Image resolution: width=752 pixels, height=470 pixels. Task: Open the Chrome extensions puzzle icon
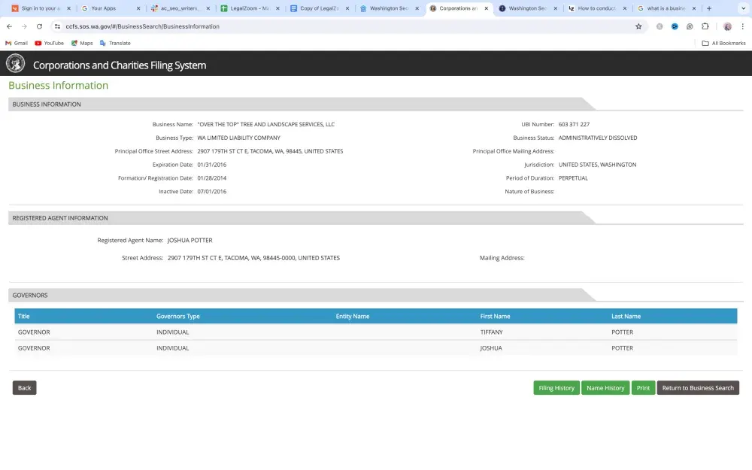705,26
